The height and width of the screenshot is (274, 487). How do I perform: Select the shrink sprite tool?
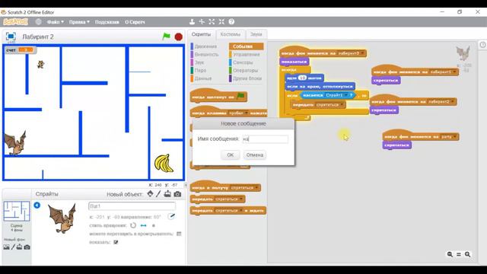(221, 21)
